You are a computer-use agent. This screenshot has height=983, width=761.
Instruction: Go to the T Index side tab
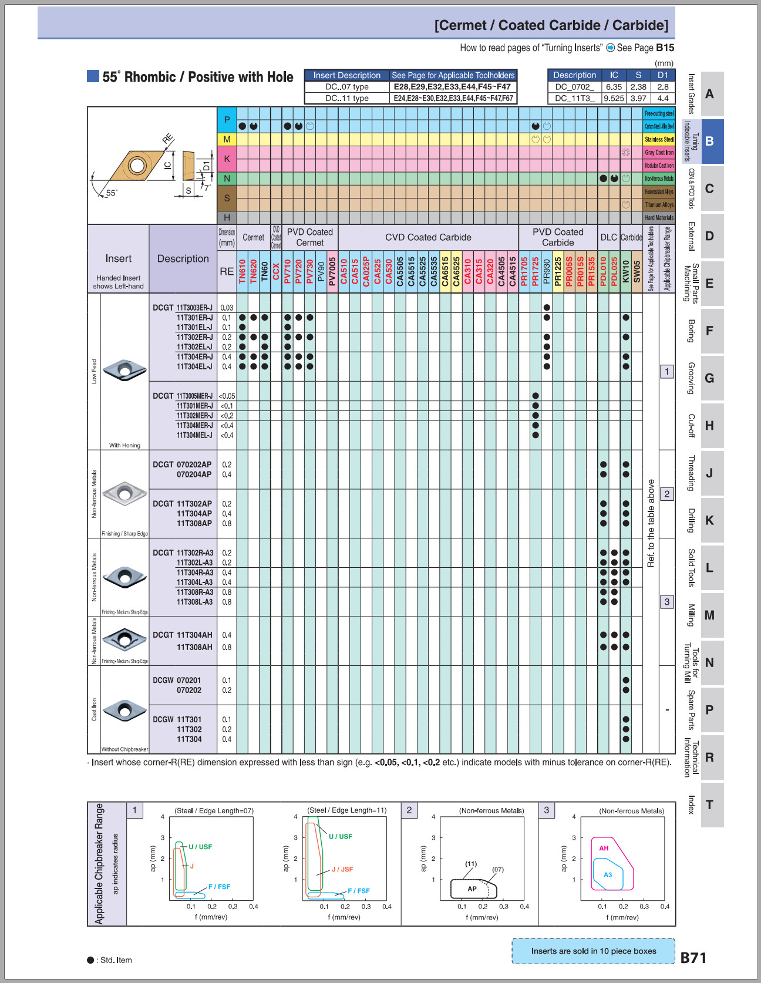[709, 804]
